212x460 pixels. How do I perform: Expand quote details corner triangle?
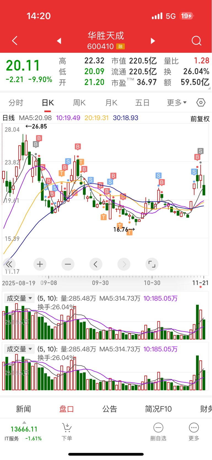point(209,88)
